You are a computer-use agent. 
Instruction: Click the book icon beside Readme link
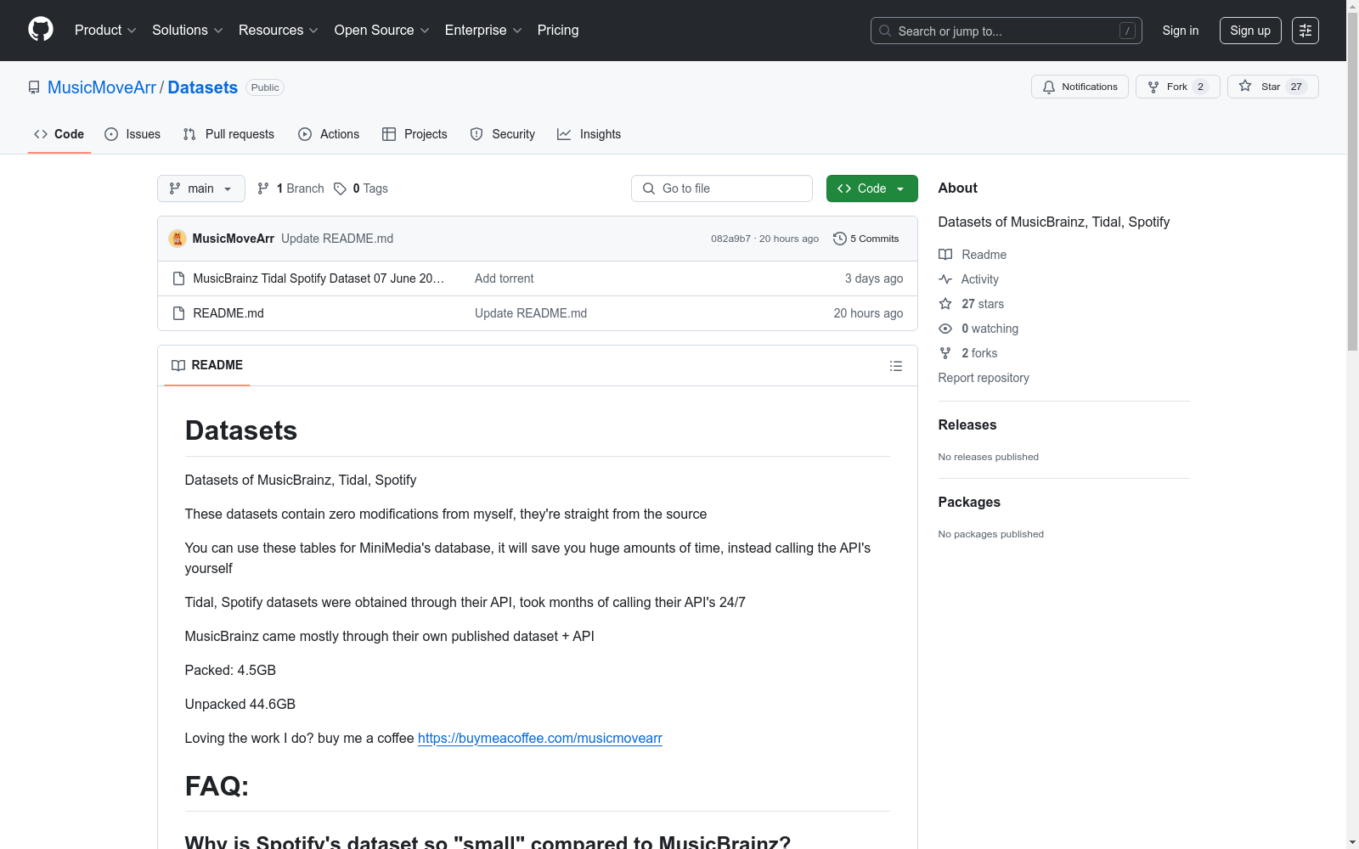pyautogui.click(x=945, y=255)
